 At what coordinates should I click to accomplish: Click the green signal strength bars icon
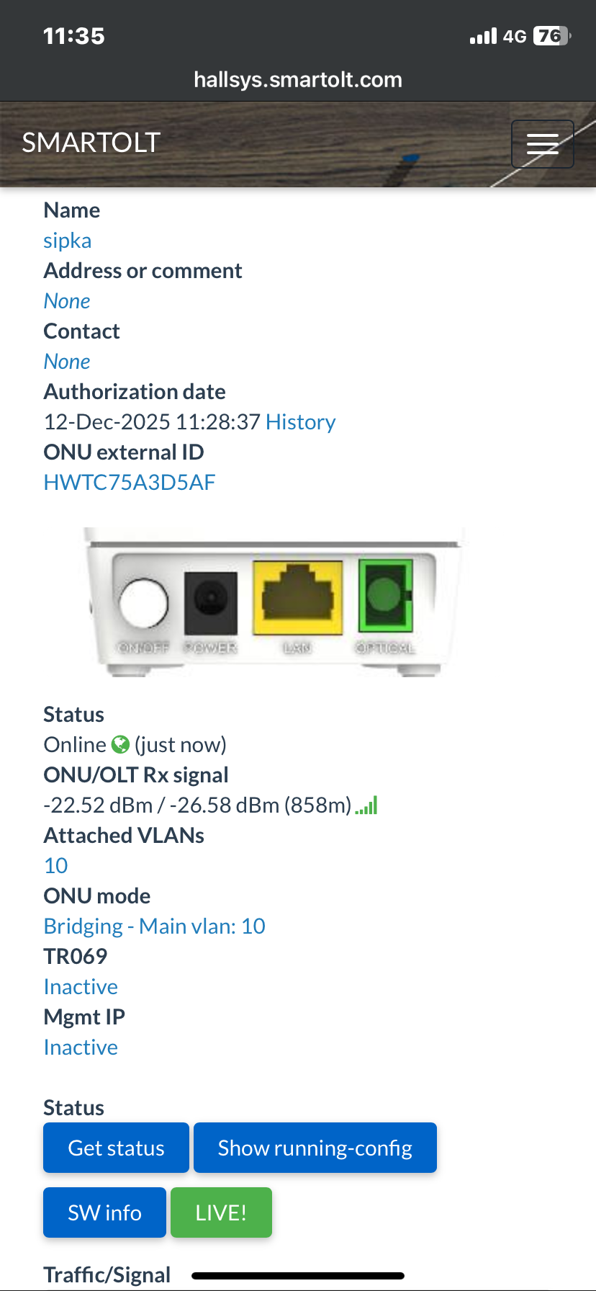366,805
